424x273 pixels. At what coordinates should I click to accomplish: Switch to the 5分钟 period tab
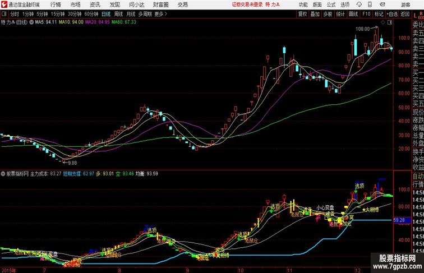pyautogui.click(x=42, y=14)
